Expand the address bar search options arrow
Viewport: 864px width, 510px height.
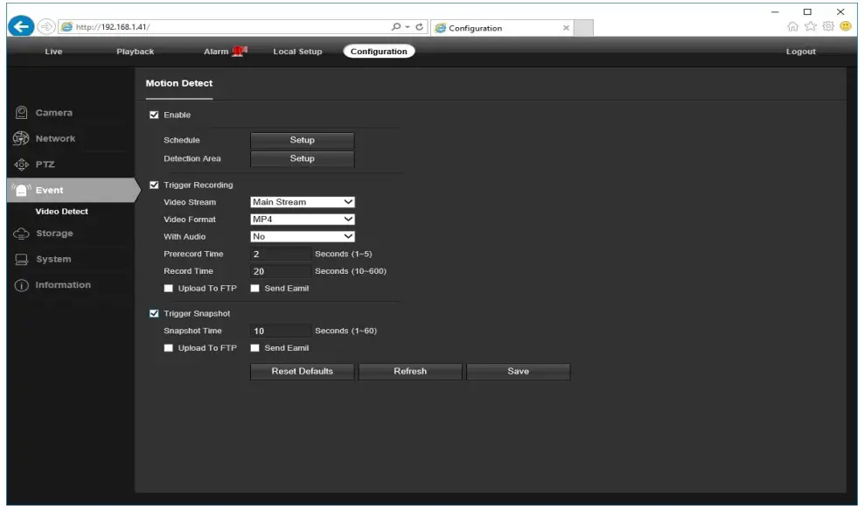[408, 26]
